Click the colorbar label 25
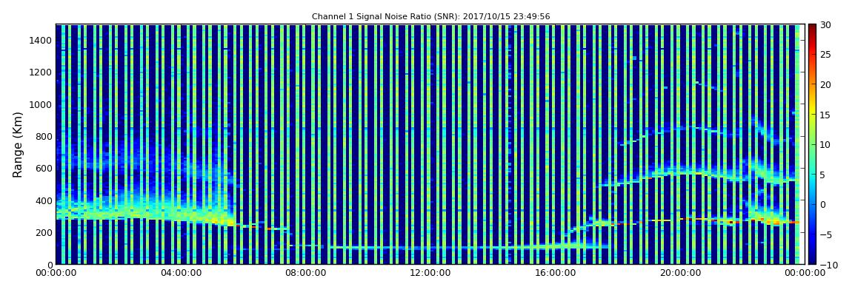 [x=825, y=54]
